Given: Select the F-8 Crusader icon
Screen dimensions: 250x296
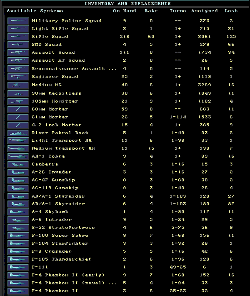Looking at the screenshot, I should [x=18, y=251].
